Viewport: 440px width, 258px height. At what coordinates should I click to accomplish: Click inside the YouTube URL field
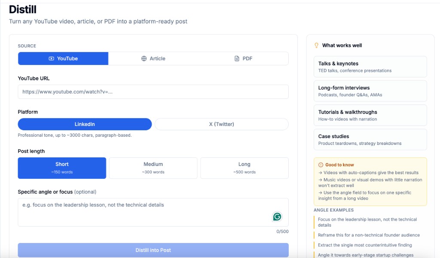tap(153, 92)
